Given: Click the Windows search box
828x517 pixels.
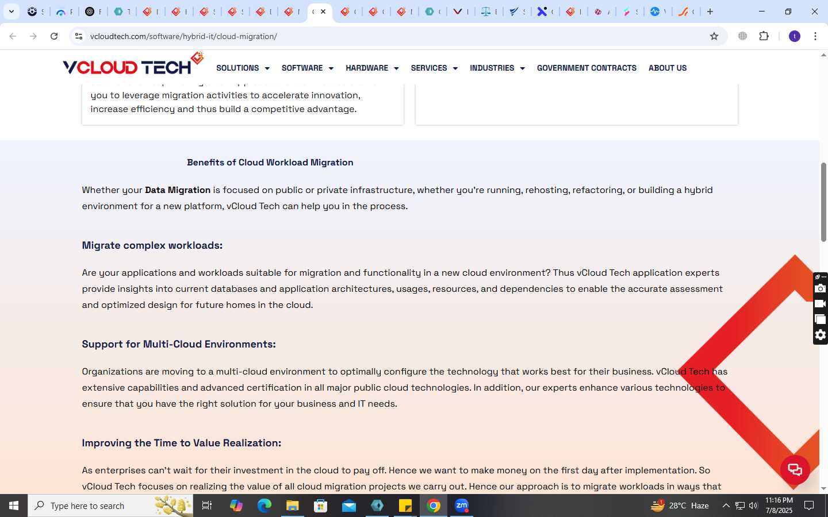Looking at the screenshot, I should (110, 506).
